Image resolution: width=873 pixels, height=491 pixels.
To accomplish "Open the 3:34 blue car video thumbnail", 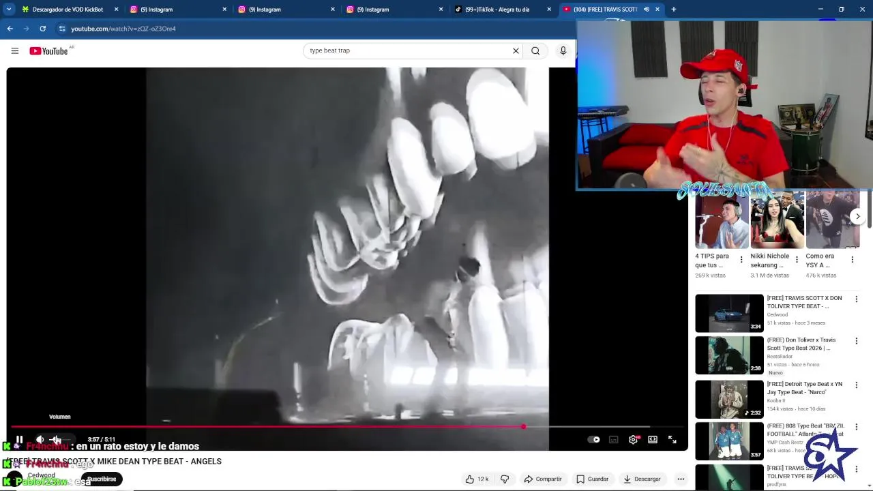I will click(x=729, y=313).
